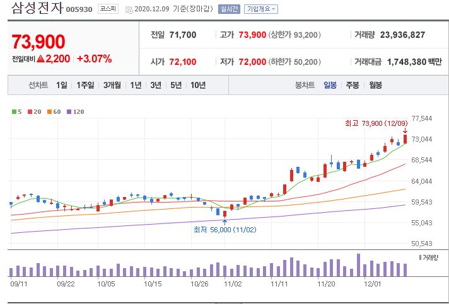Select the 5년 line chart period
This screenshot has height=304, width=449.
pos(176,85)
